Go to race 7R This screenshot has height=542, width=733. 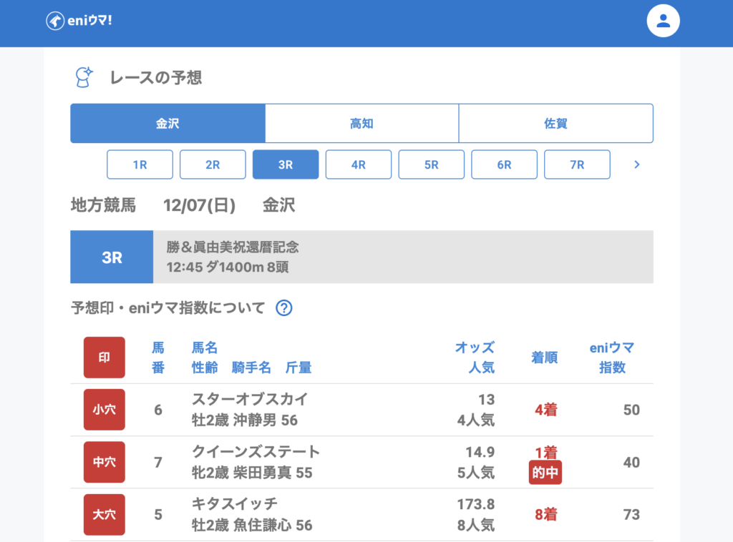[x=577, y=164]
